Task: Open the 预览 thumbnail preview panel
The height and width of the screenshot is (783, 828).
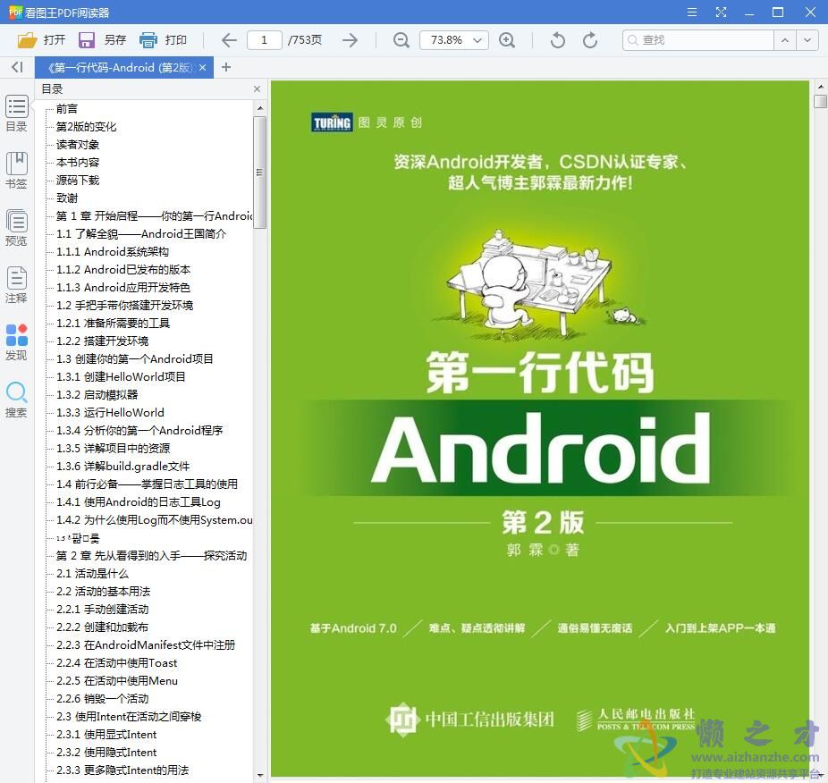Action: (x=16, y=226)
